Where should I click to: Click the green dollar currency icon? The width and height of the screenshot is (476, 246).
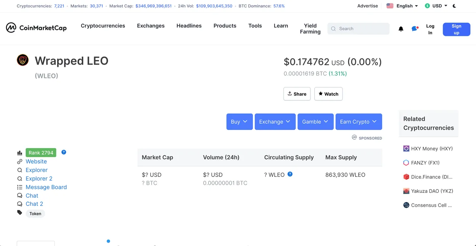(x=427, y=6)
